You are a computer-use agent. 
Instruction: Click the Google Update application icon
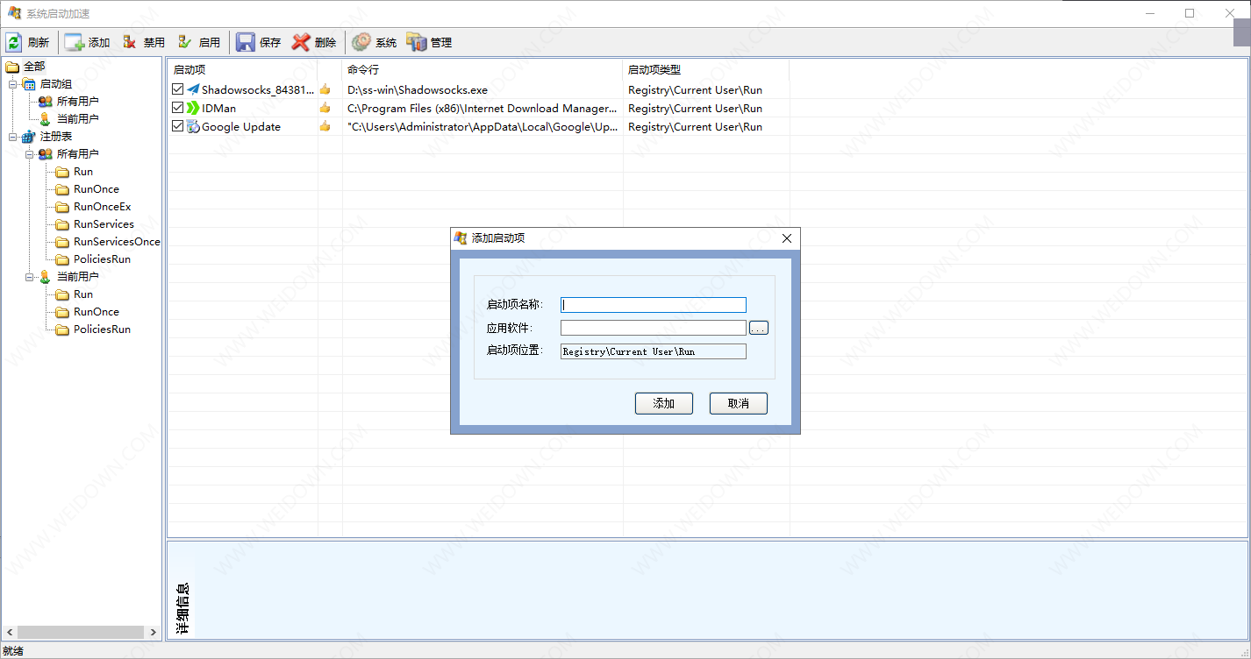coord(193,126)
